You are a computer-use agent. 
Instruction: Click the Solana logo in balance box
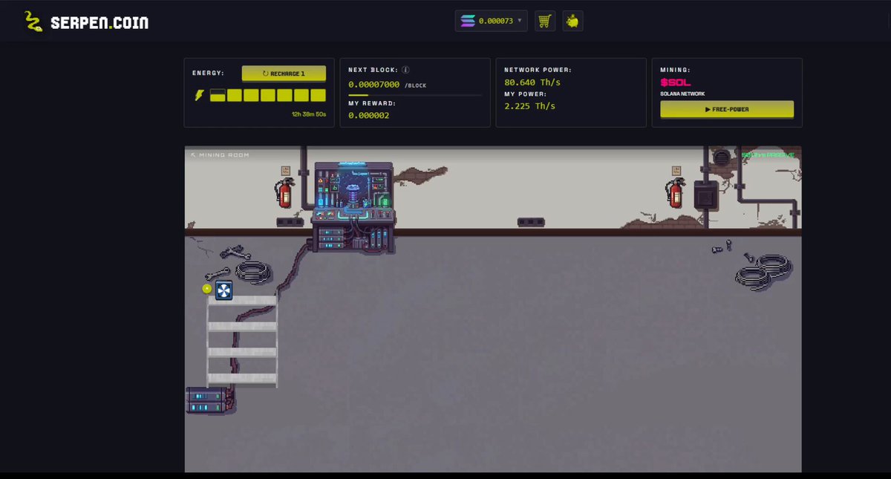pos(468,21)
